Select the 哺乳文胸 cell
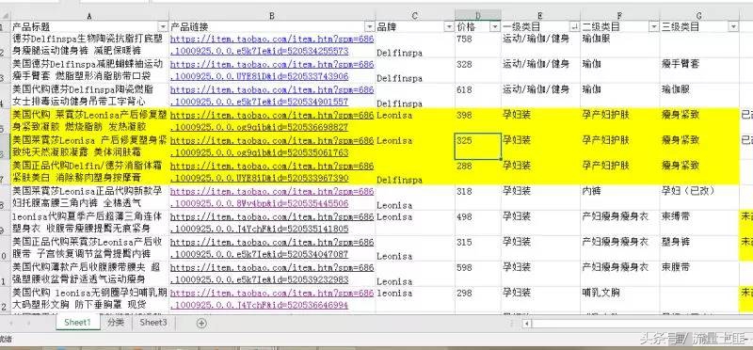This screenshot has width=753, height=350. [620, 299]
